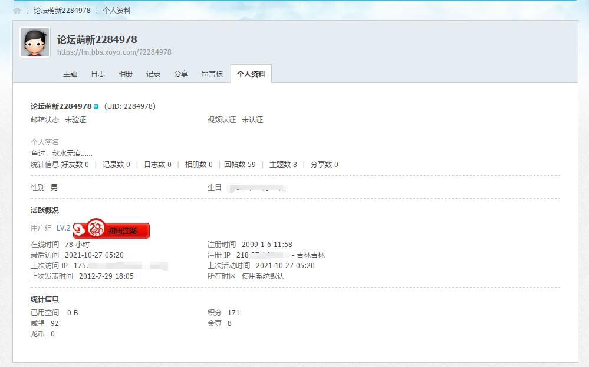
Task: Switch to the 日志 tab
Action: point(97,74)
